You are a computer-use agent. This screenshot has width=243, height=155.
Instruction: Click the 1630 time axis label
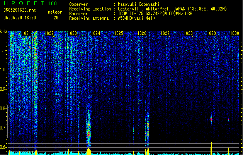[235, 33]
